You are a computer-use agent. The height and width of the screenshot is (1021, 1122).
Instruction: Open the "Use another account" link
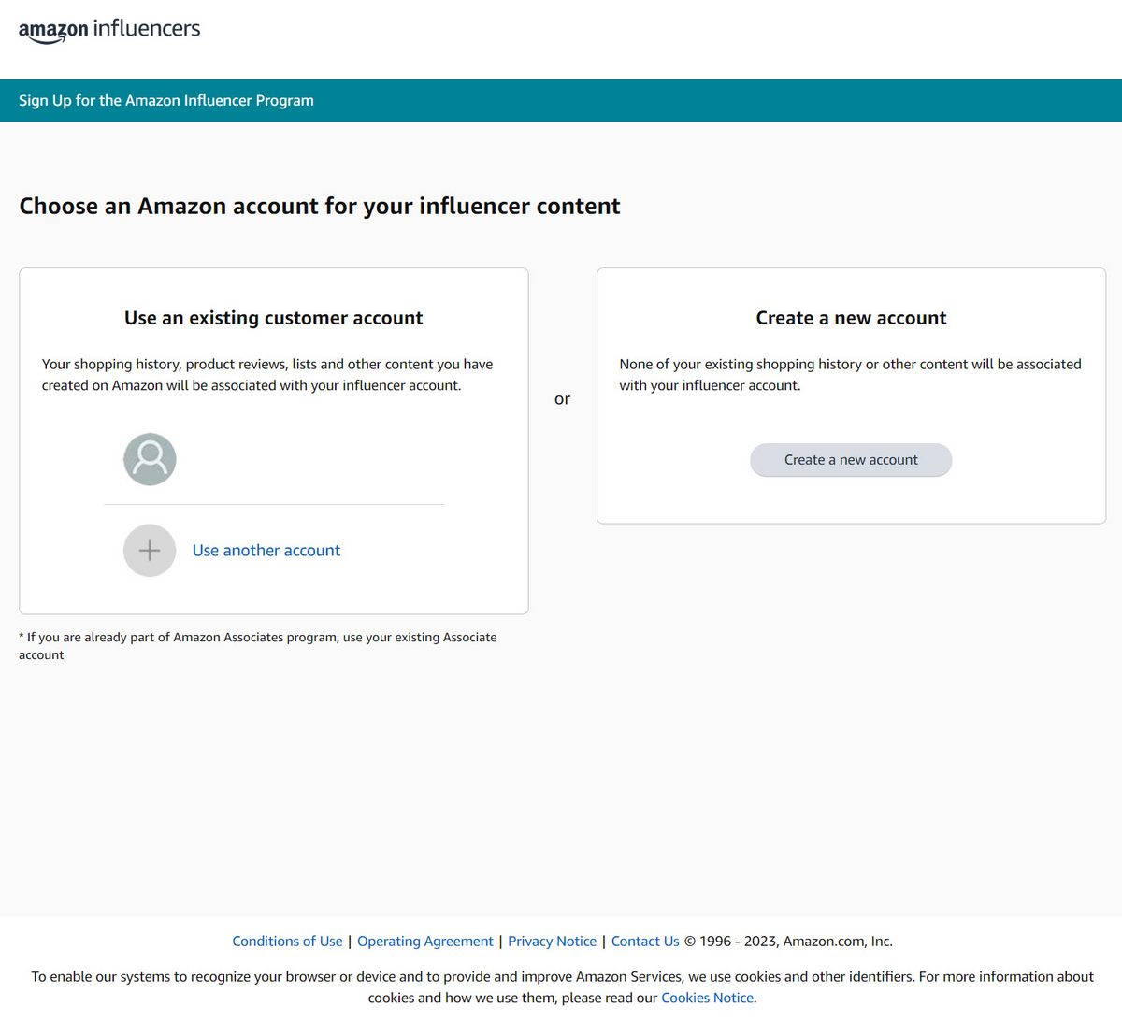tap(266, 551)
